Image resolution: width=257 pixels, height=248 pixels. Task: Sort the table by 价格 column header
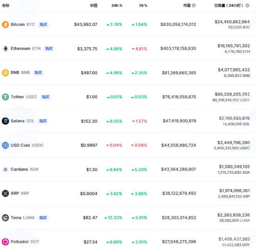[94, 6]
